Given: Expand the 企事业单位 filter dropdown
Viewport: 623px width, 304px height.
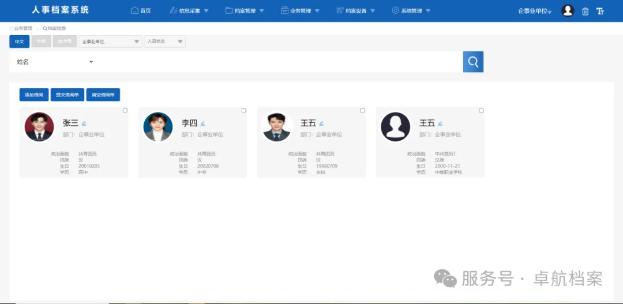Looking at the screenshot, I should click(110, 42).
